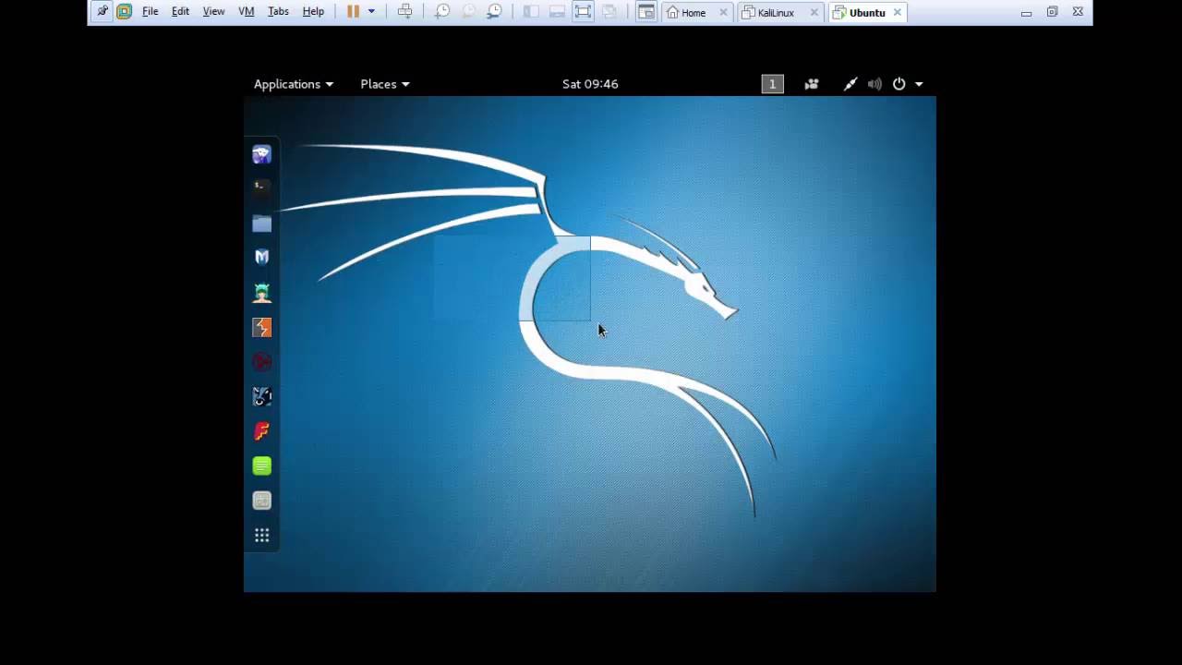Open the Places menu in top panel

pos(385,84)
